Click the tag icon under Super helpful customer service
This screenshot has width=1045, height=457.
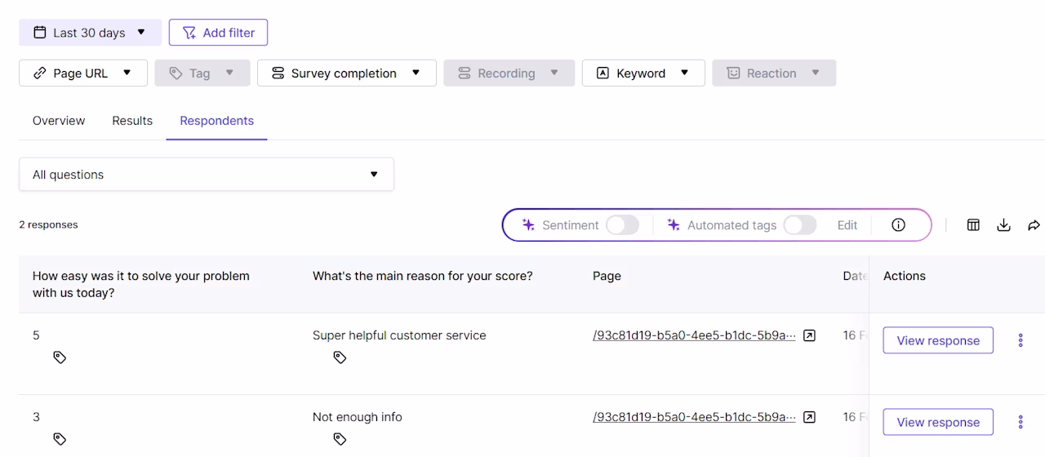340,357
